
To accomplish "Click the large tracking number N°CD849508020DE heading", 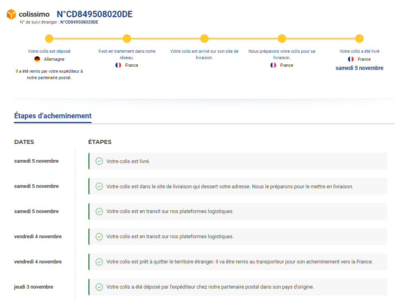I will pyautogui.click(x=94, y=14).
